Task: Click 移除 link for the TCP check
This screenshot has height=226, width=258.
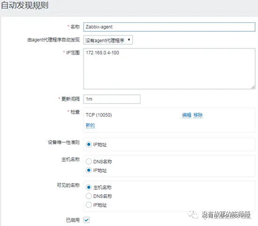Action: click(x=198, y=115)
